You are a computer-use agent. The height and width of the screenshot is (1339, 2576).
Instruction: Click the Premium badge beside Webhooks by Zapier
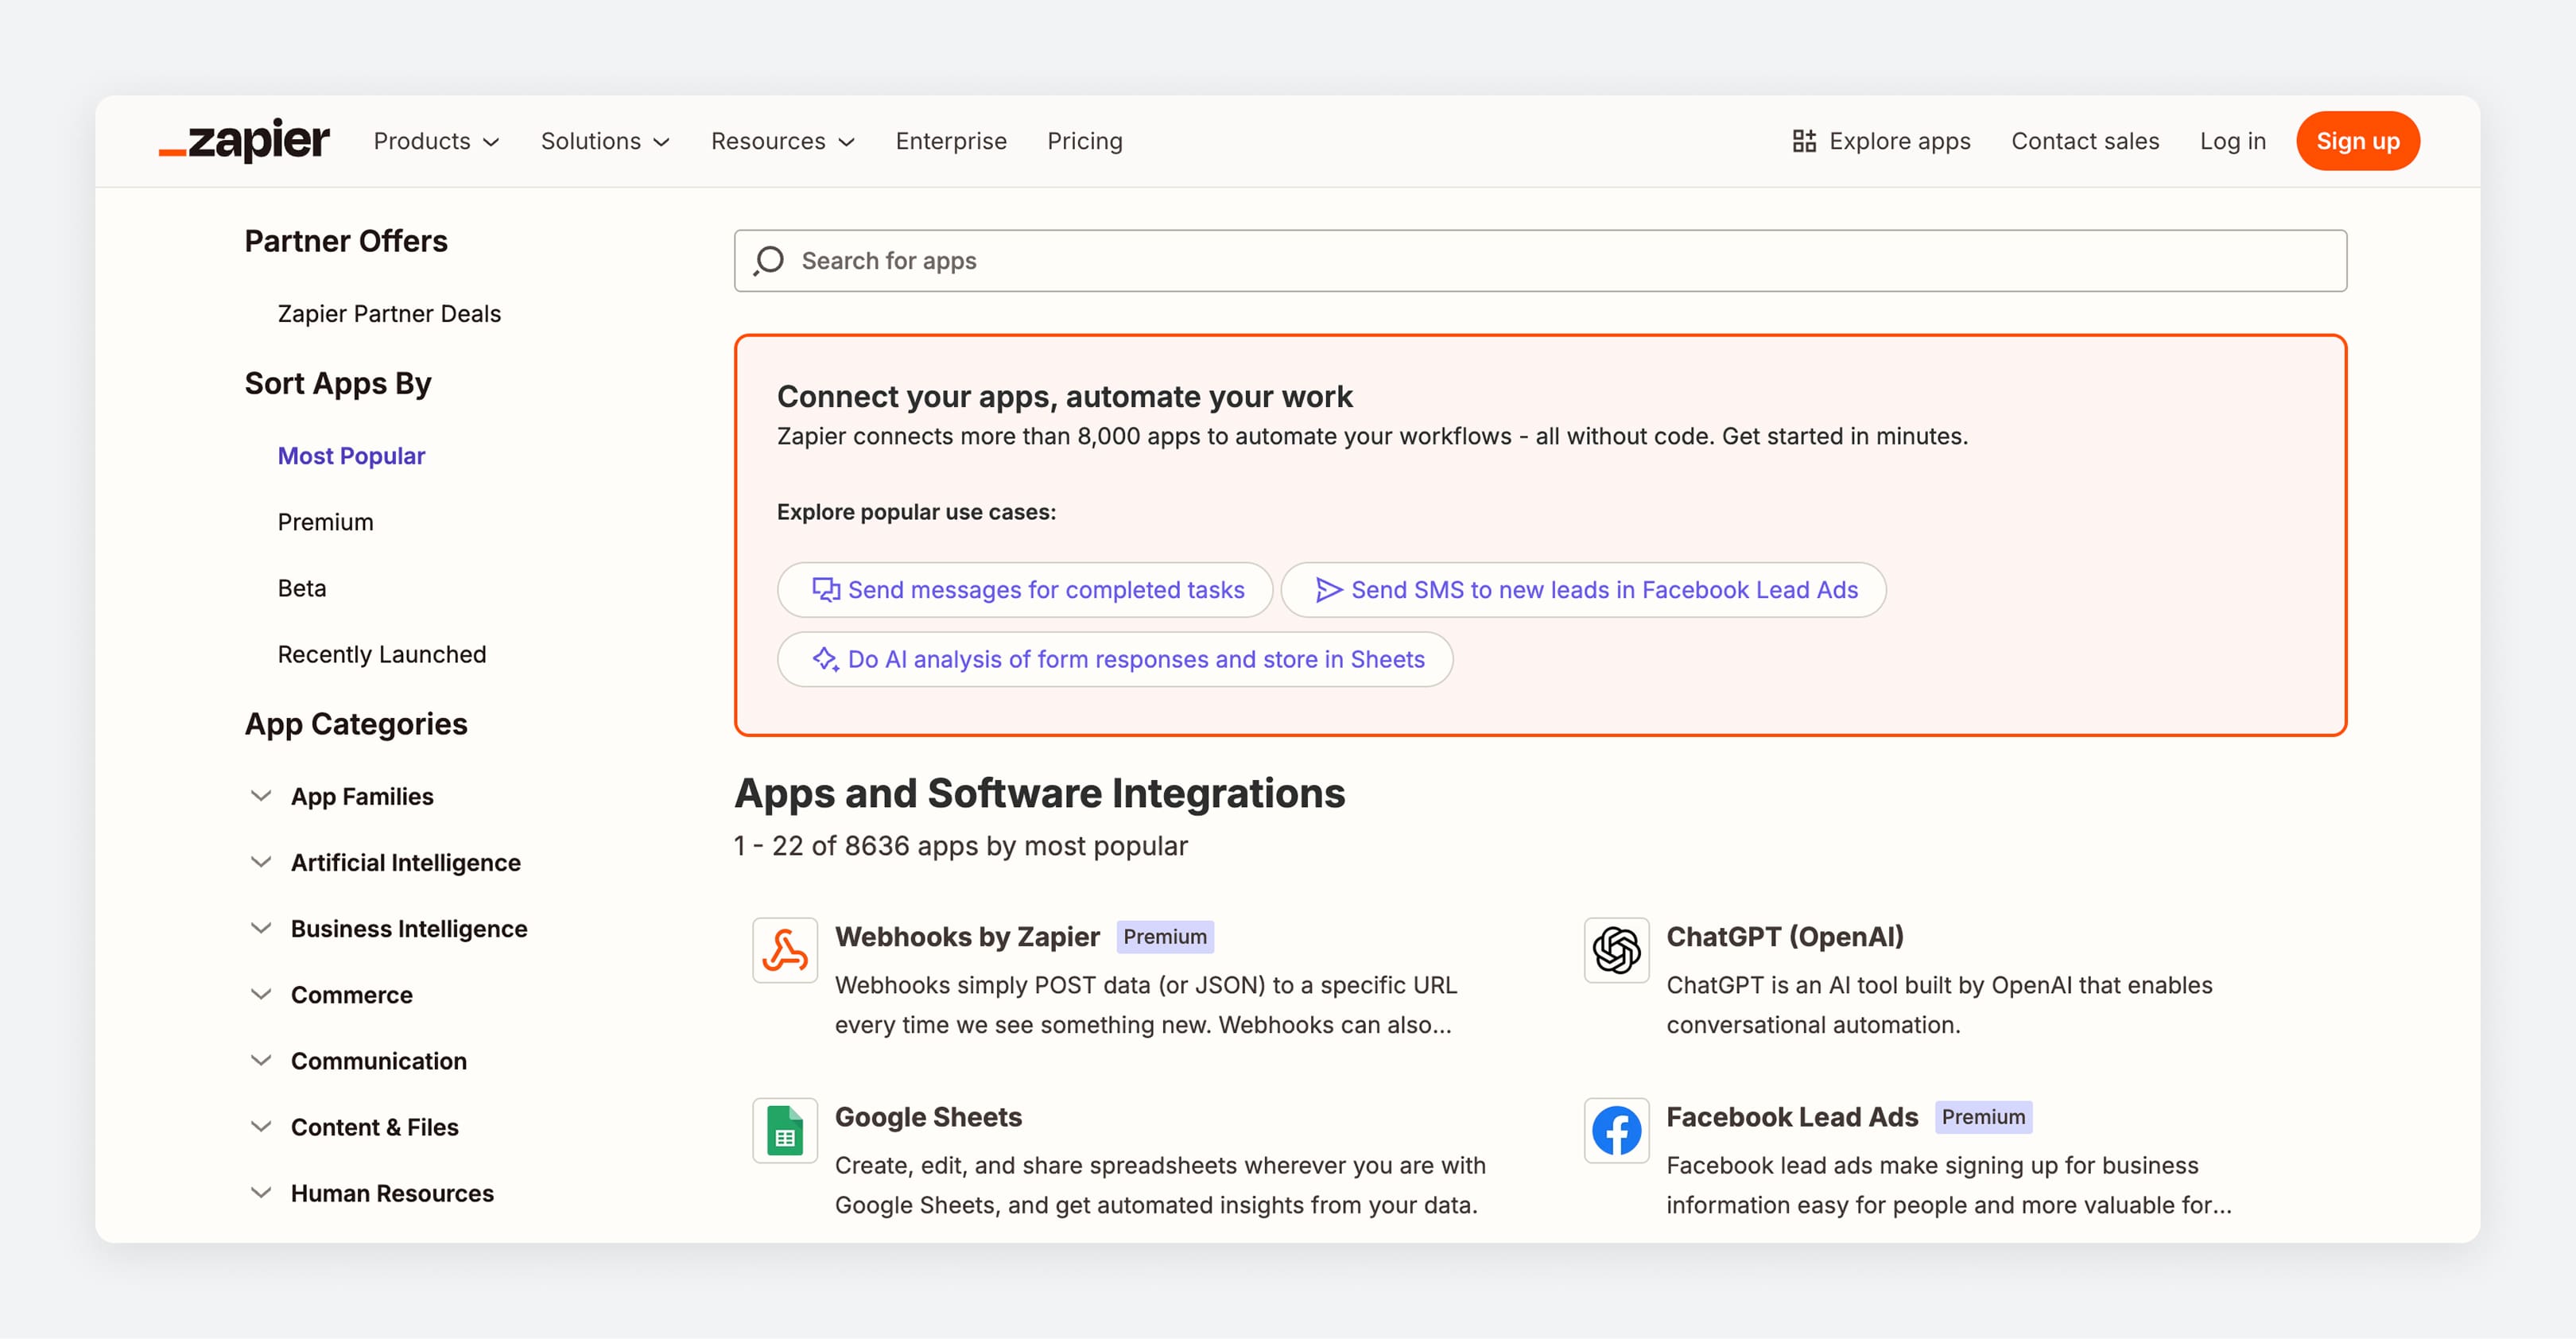(1165, 936)
